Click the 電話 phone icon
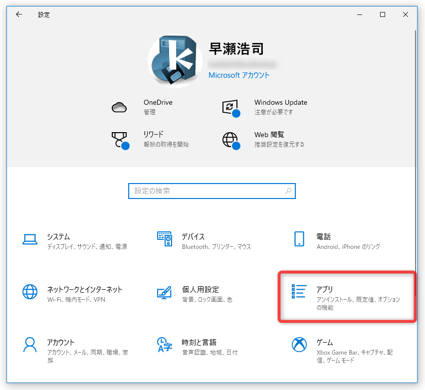This screenshot has height=390, width=425. click(299, 239)
